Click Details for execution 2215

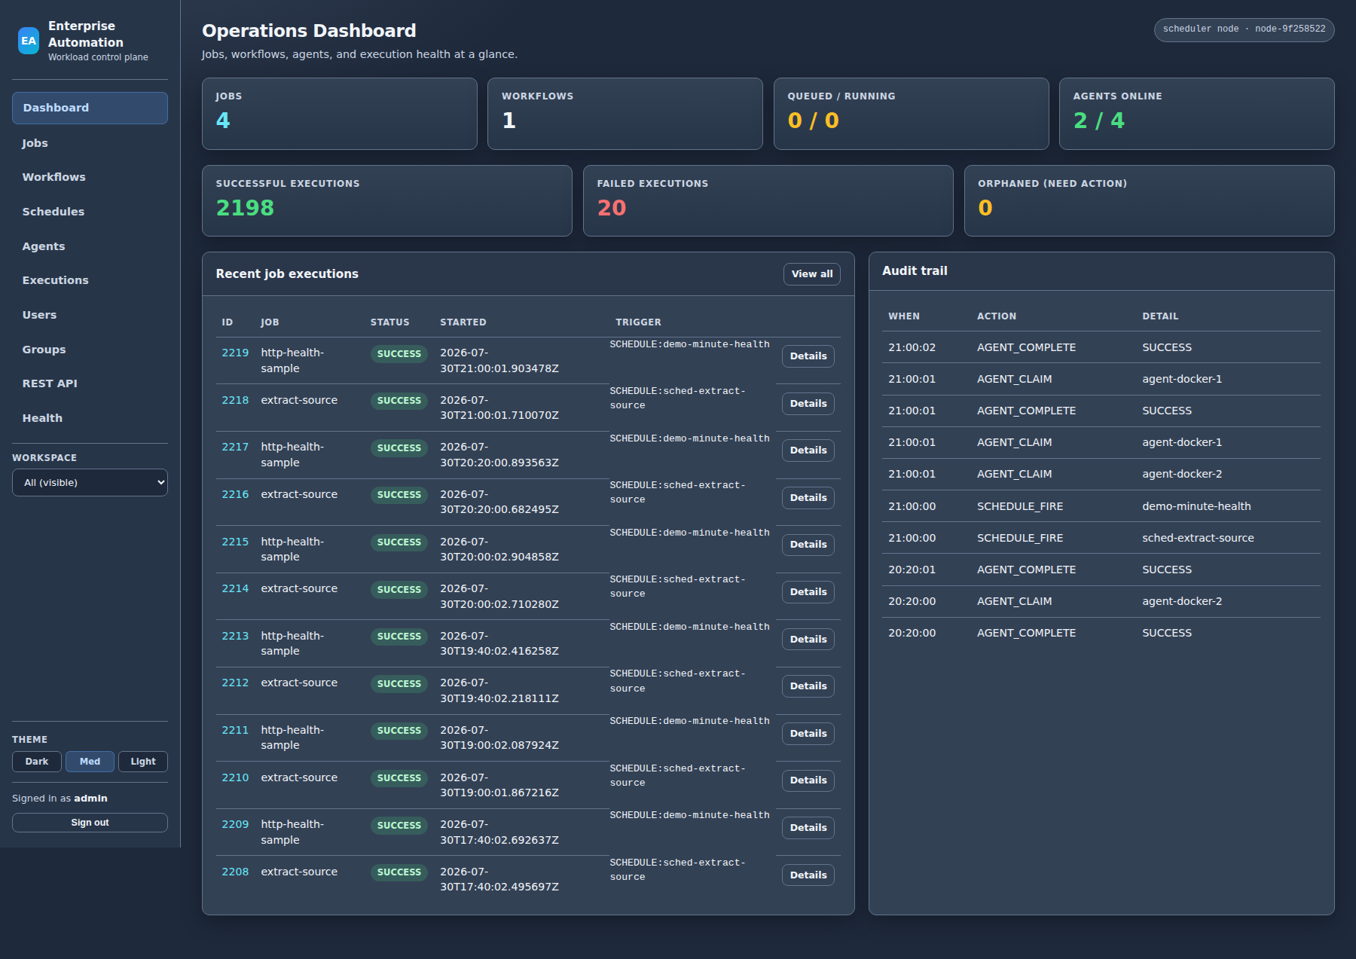808,545
